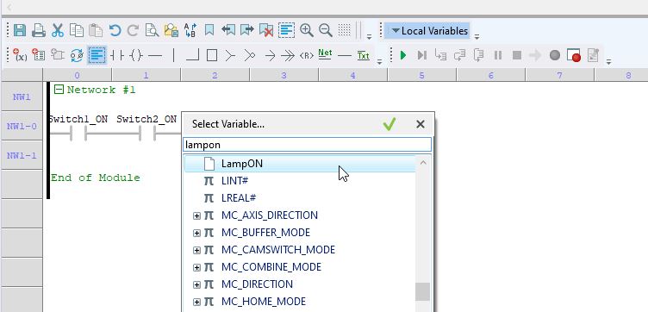Click the variable search text field
The height and width of the screenshot is (312, 648).
point(307,145)
